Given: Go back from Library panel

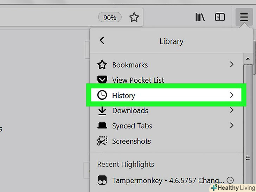Looking at the screenshot, I should [102, 40].
